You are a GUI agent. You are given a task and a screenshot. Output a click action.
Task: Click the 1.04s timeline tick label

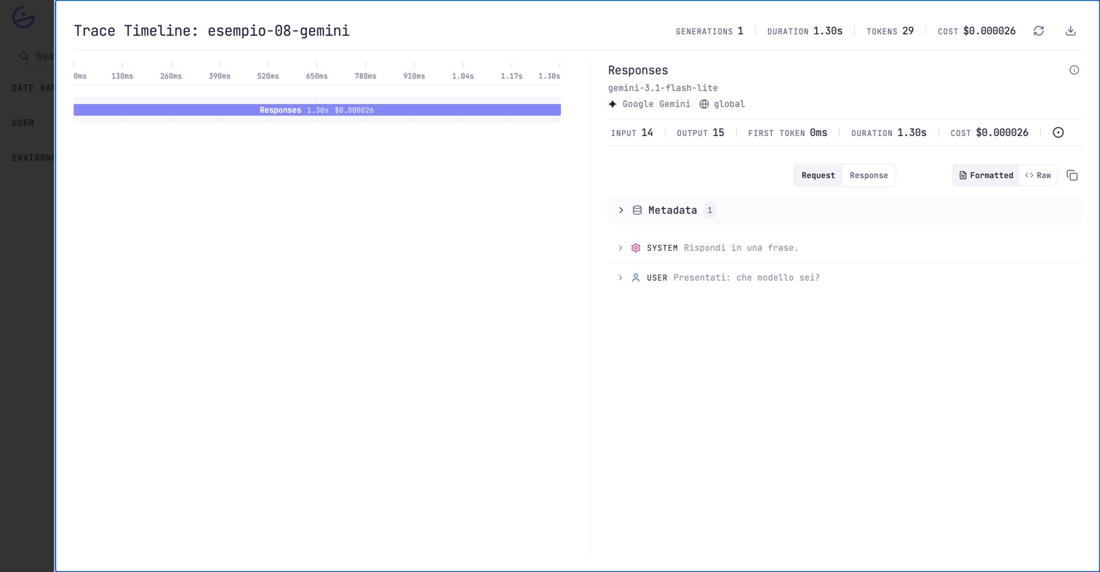[463, 76]
